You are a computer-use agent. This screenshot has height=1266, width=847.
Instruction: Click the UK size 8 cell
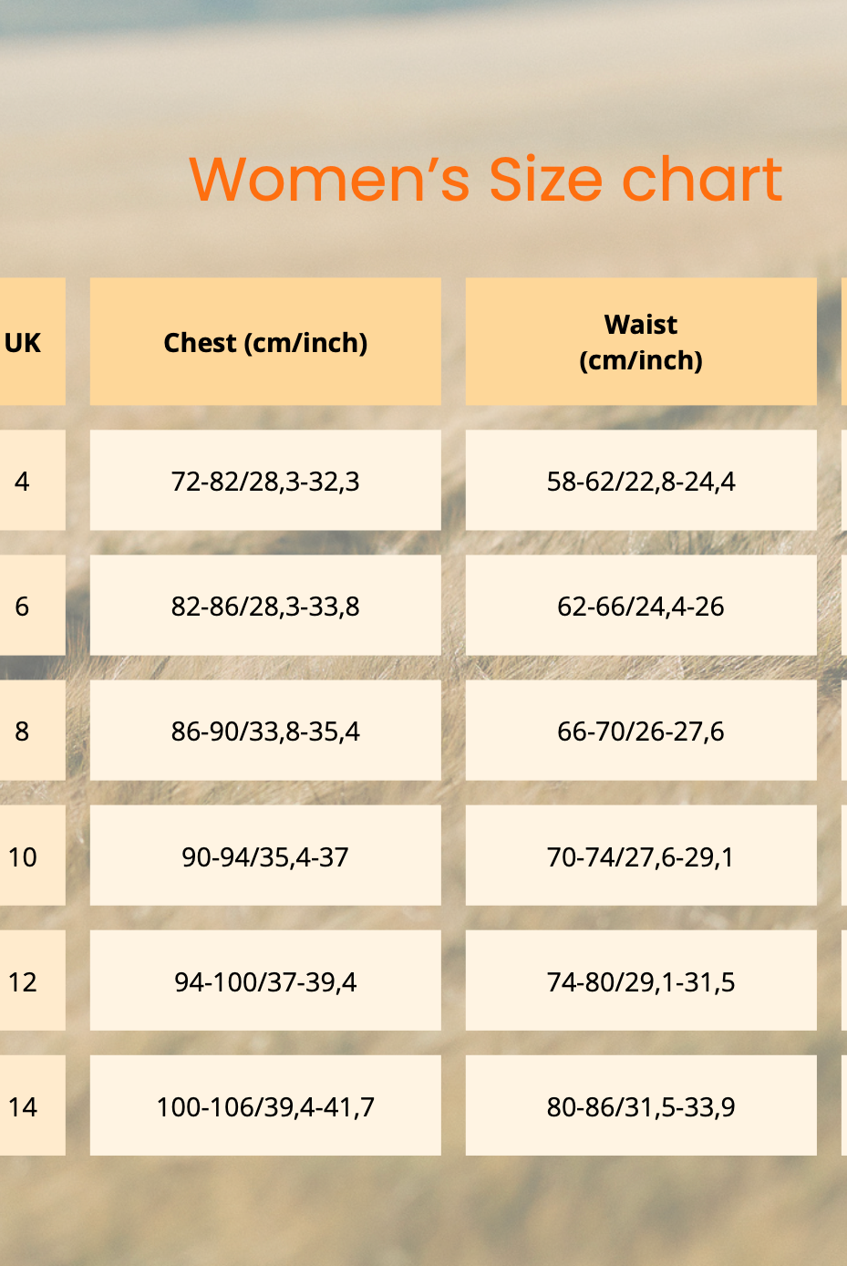click(x=24, y=731)
